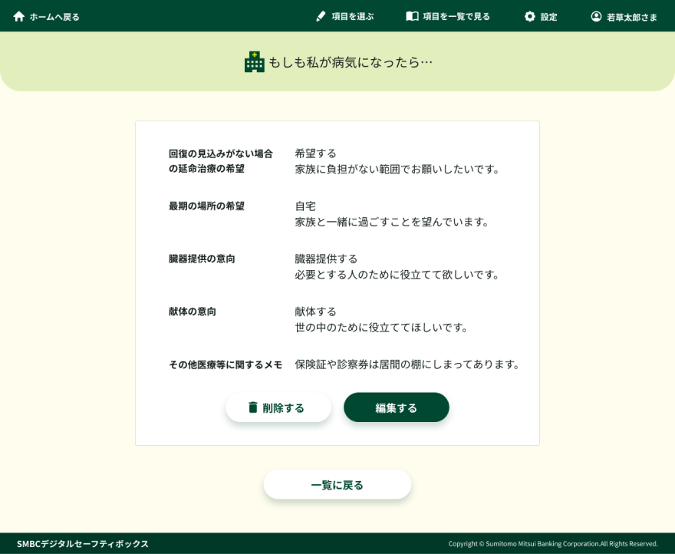Click label 臓器提供の意向
Image resolution: width=675 pixels, height=554 pixels.
point(202,259)
